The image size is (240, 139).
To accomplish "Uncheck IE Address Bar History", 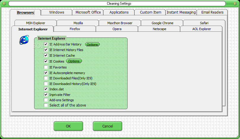I will (46, 44).
